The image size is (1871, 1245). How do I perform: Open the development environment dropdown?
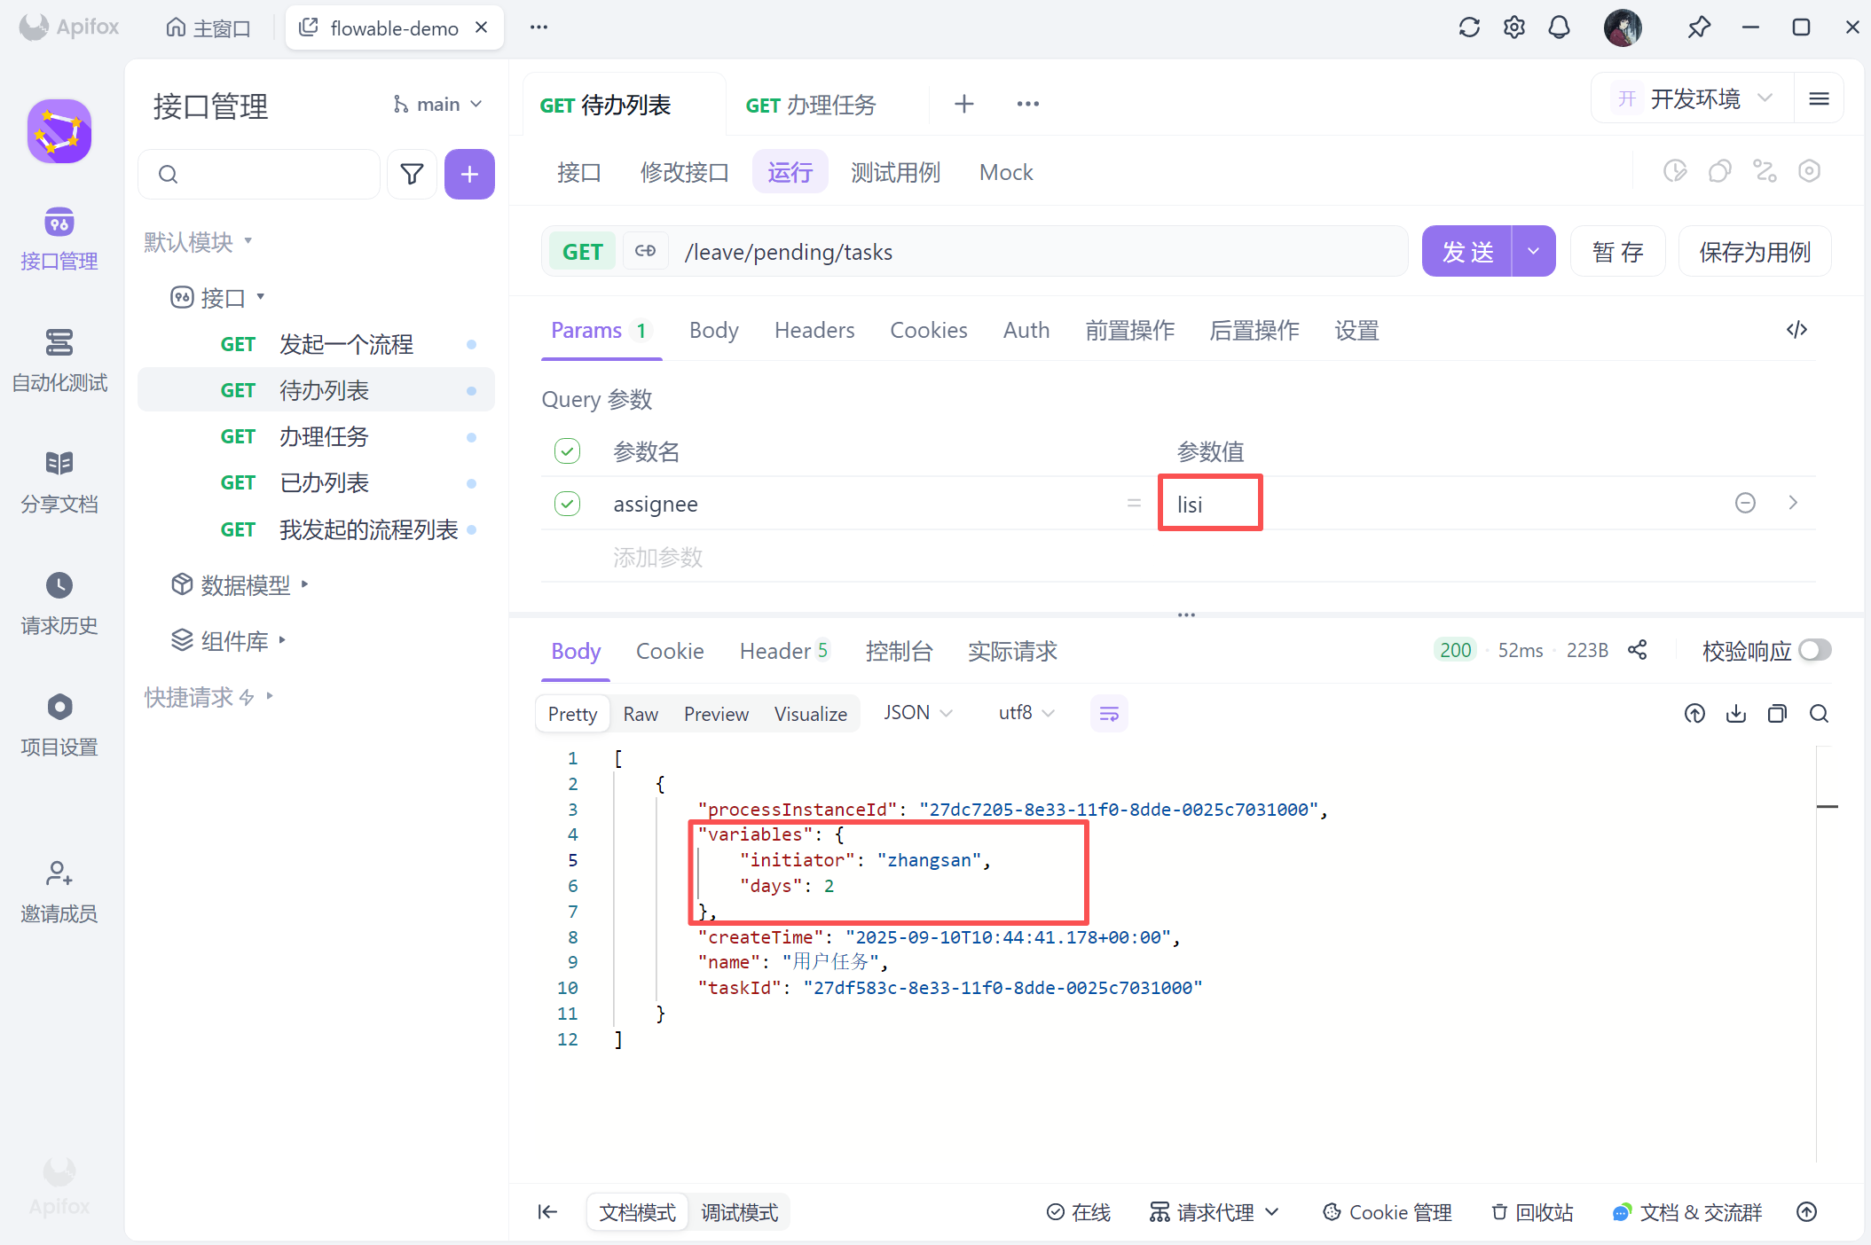click(x=1694, y=98)
